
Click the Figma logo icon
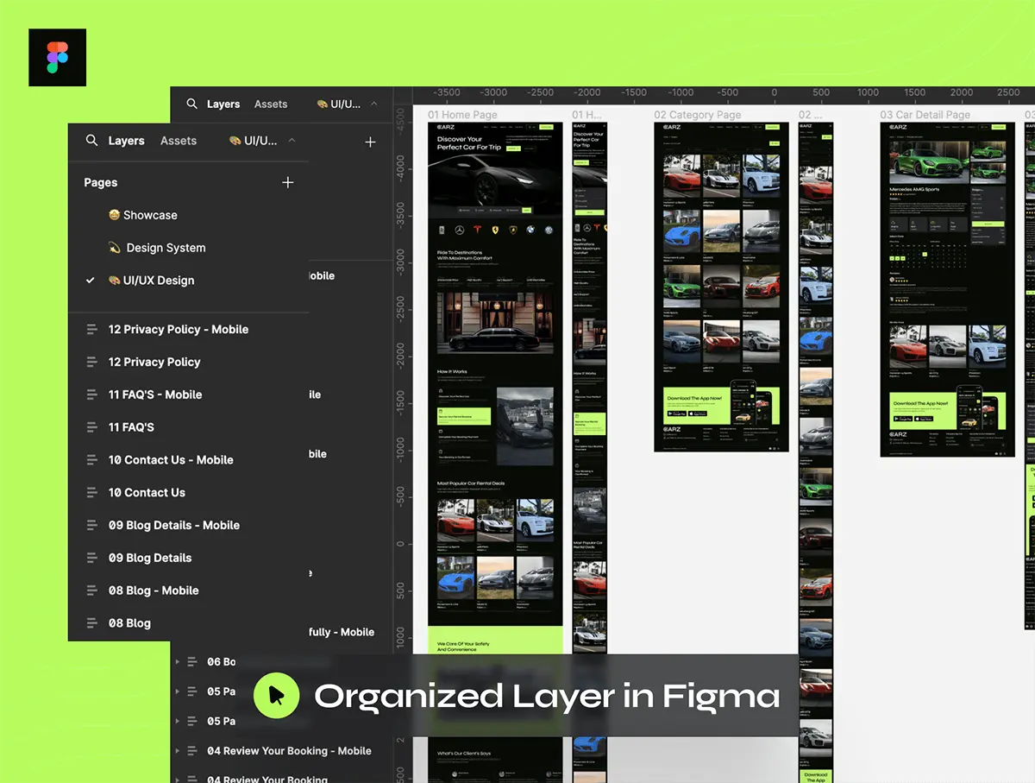(x=57, y=57)
